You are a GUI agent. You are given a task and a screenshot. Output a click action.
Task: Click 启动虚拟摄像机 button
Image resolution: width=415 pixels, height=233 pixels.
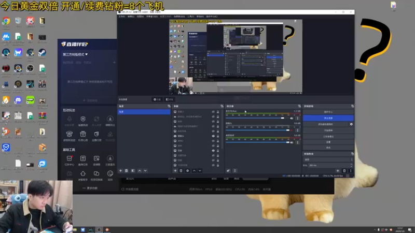click(326, 124)
